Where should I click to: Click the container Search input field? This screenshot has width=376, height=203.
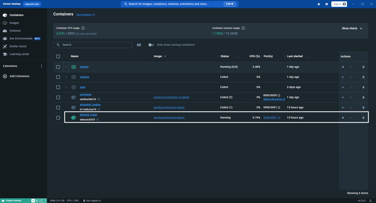93,45
